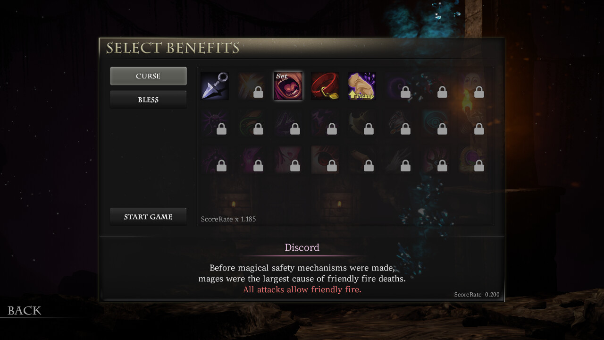This screenshot has width=604, height=340.
Task: Toggle the Discord screaming mouth curse
Action: coord(288,86)
